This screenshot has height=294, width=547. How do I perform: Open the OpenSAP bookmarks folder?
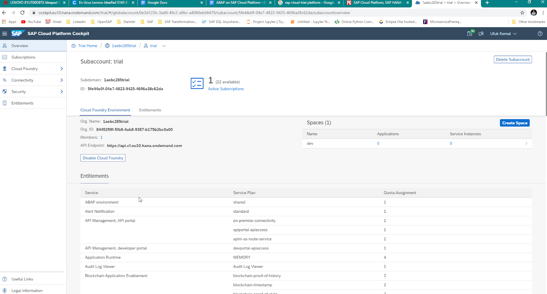point(101,22)
